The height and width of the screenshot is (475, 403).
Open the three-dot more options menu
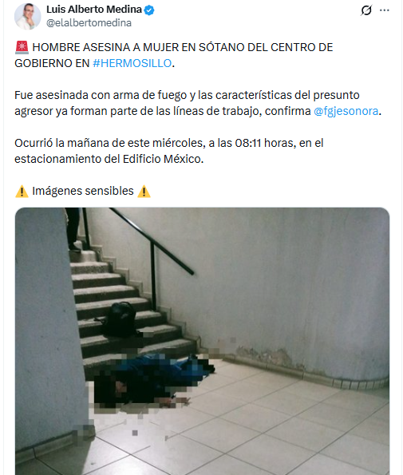pos(384,10)
